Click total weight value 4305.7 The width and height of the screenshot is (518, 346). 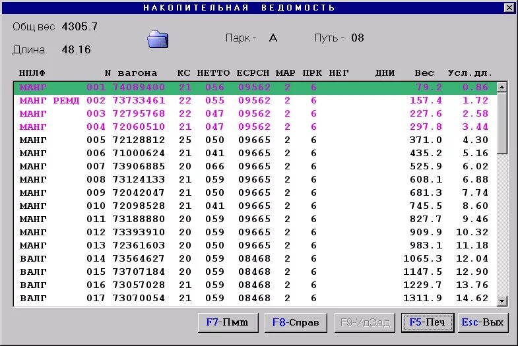coord(80,27)
